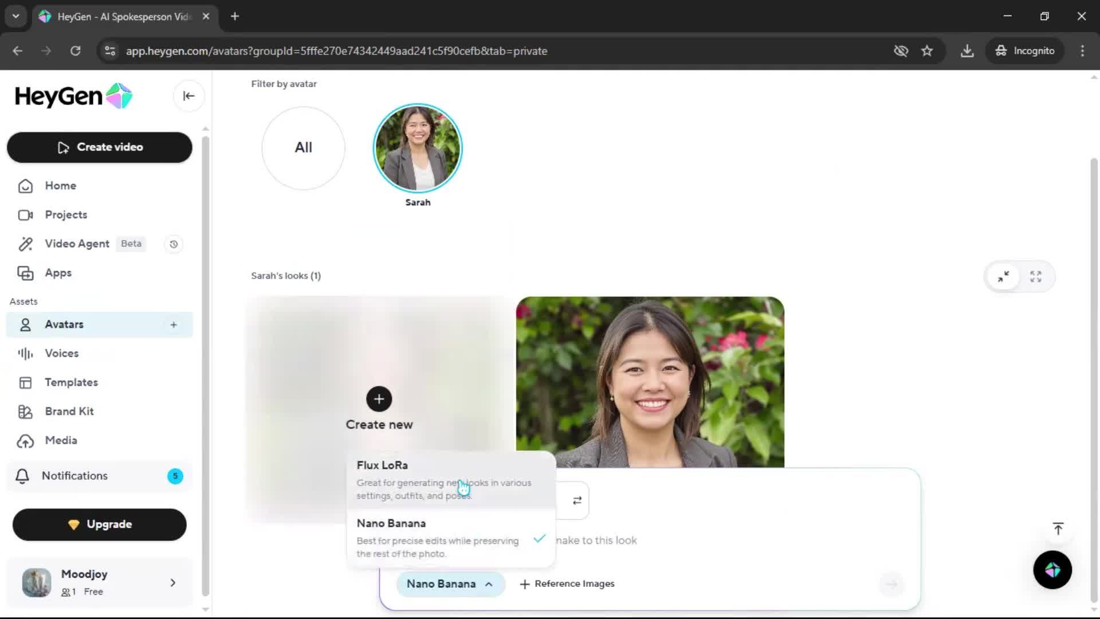
Task: Select the All avatar filter circle
Action: click(x=303, y=148)
